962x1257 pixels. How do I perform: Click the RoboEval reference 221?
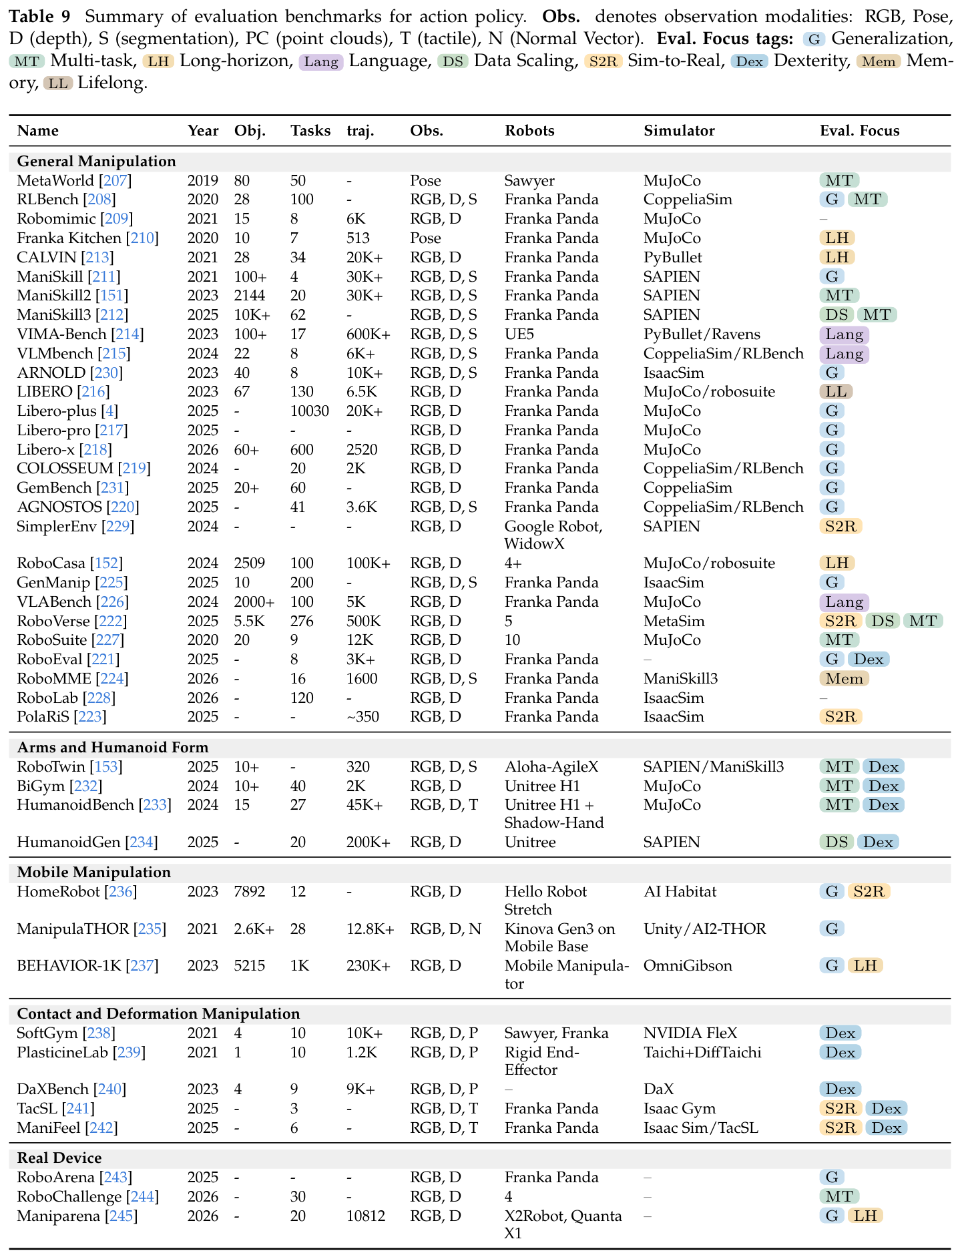(x=103, y=660)
